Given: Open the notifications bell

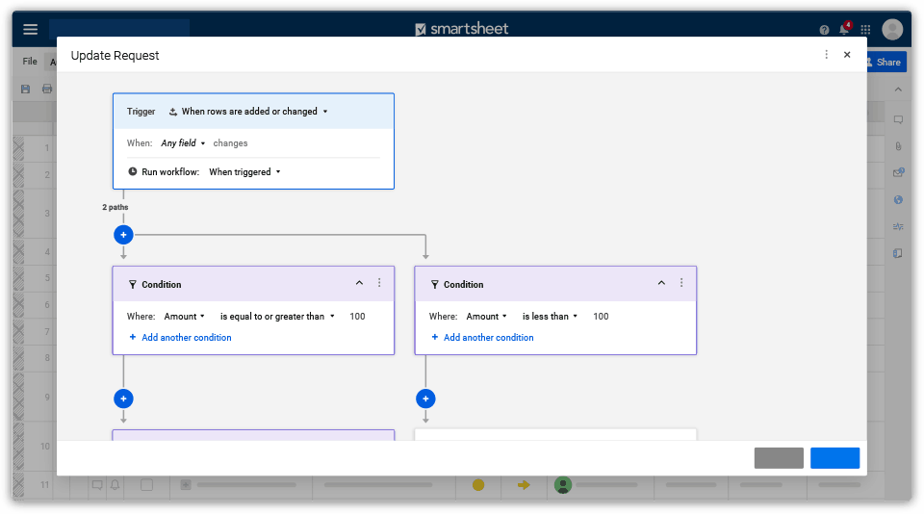Looking at the screenshot, I should (844, 30).
